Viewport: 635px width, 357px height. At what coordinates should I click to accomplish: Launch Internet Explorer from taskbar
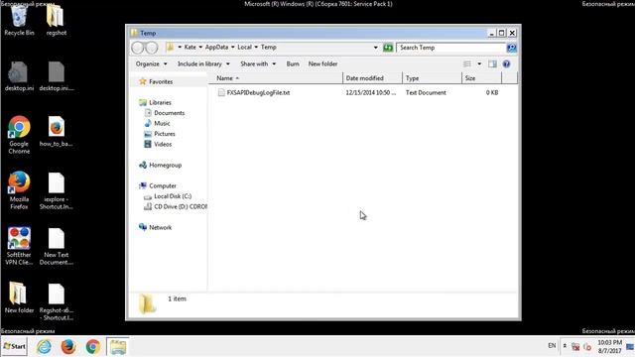pos(44,347)
